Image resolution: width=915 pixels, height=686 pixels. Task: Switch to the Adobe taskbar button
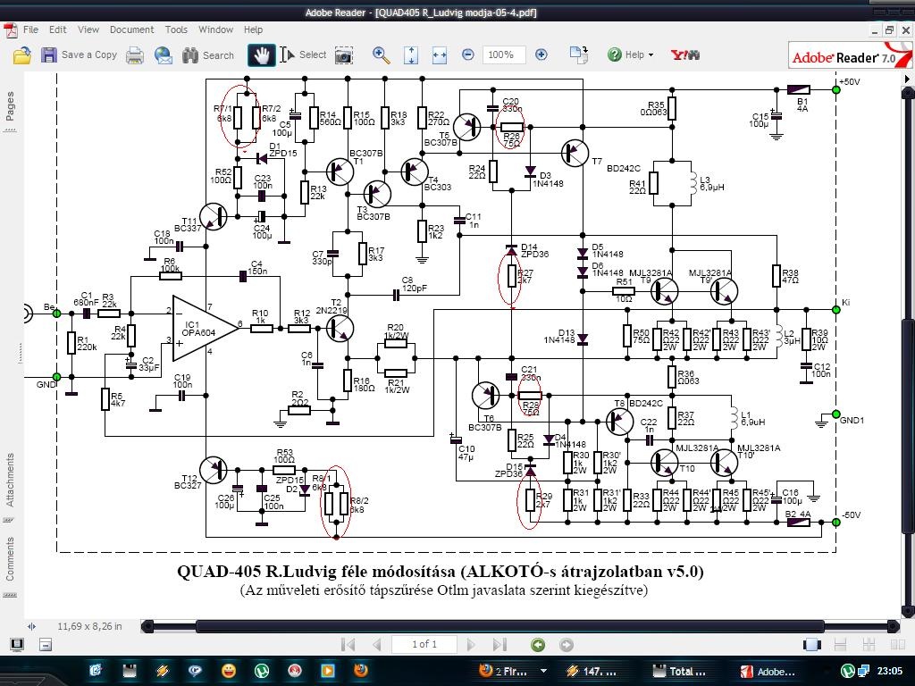[768, 671]
